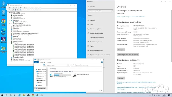Open Google Chrome desktop shortcut
This screenshot has height=97, width=172.
(3, 23)
